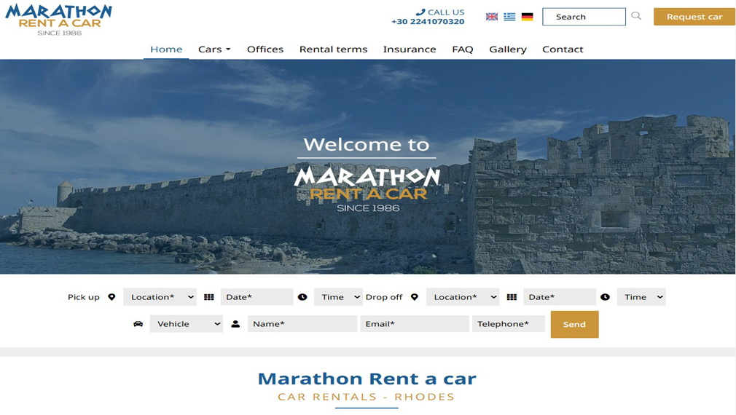This screenshot has height=415, width=736.
Task: Go to the Gallery menu item
Action: coord(508,50)
